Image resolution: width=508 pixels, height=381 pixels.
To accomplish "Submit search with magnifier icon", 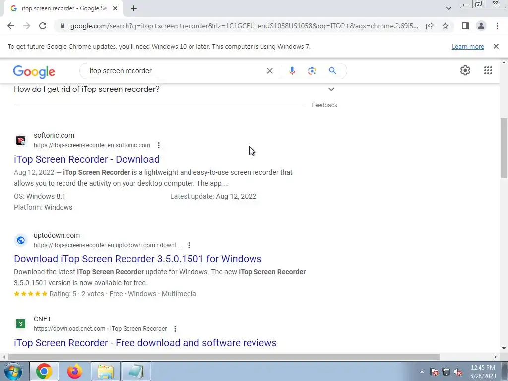I will click(332, 71).
